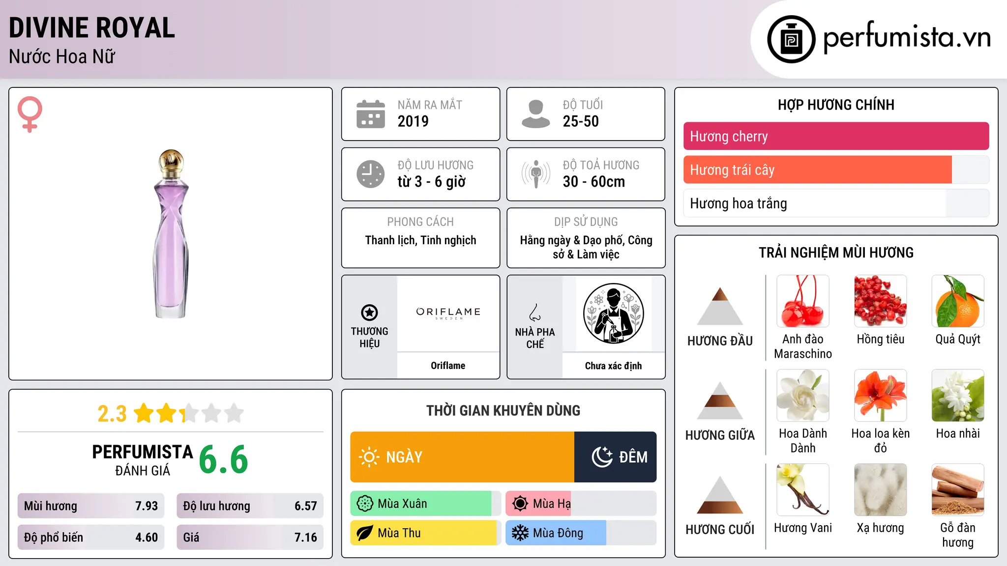The width and height of the screenshot is (1007, 566).
Task: Click the green Perfumista score 6.6
Action: [x=223, y=459]
